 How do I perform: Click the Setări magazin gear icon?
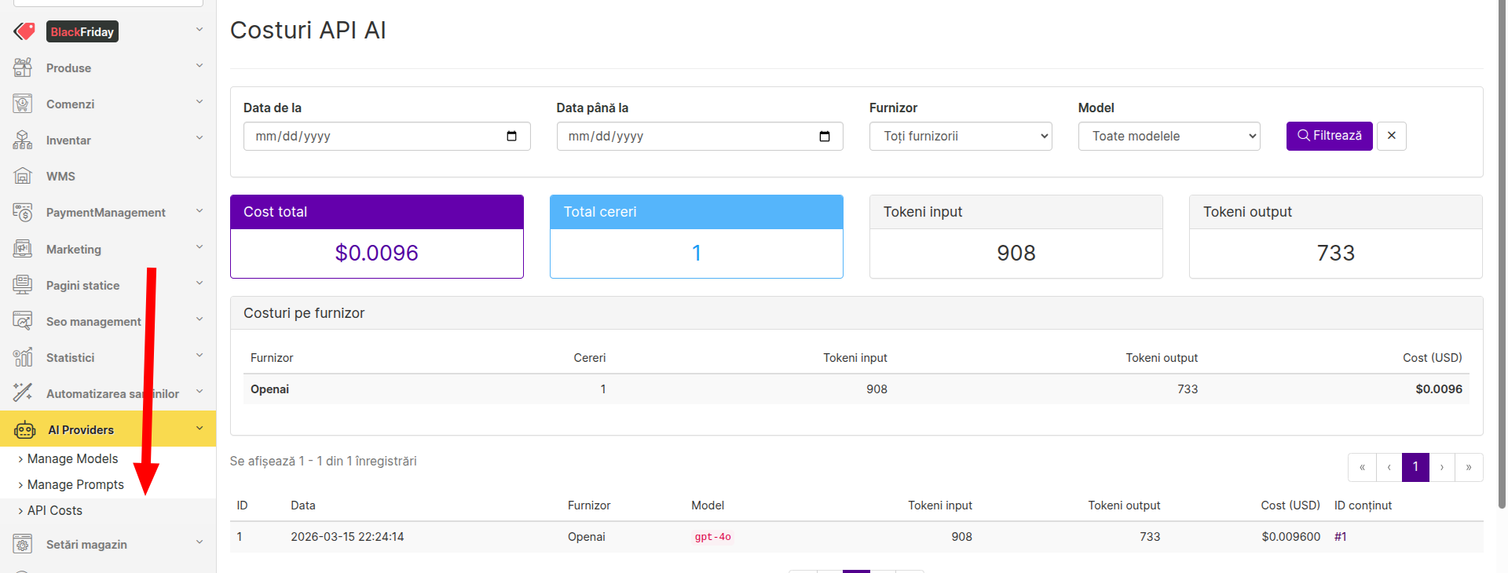point(23,544)
